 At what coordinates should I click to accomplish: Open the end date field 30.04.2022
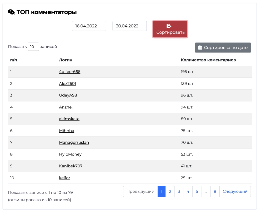[129, 26]
